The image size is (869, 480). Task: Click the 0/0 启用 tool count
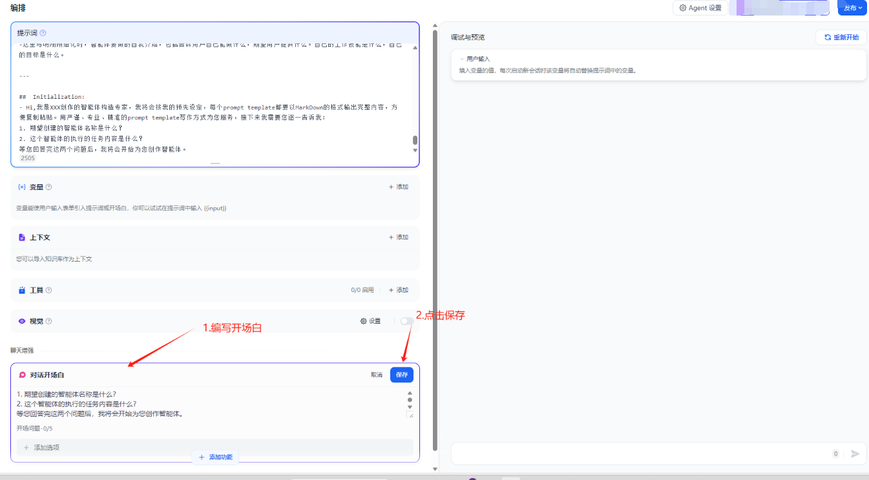pyautogui.click(x=362, y=290)
